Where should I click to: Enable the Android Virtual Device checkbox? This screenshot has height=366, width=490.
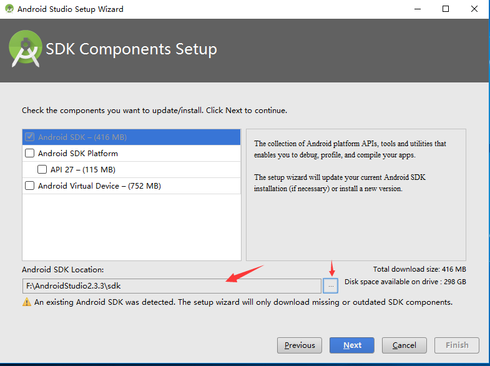(30, 185)
